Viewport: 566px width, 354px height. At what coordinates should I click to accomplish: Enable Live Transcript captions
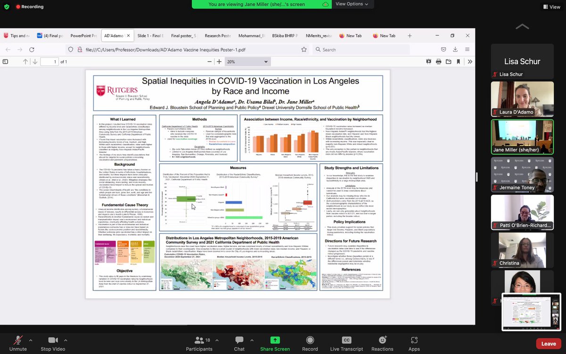[346, 343]
